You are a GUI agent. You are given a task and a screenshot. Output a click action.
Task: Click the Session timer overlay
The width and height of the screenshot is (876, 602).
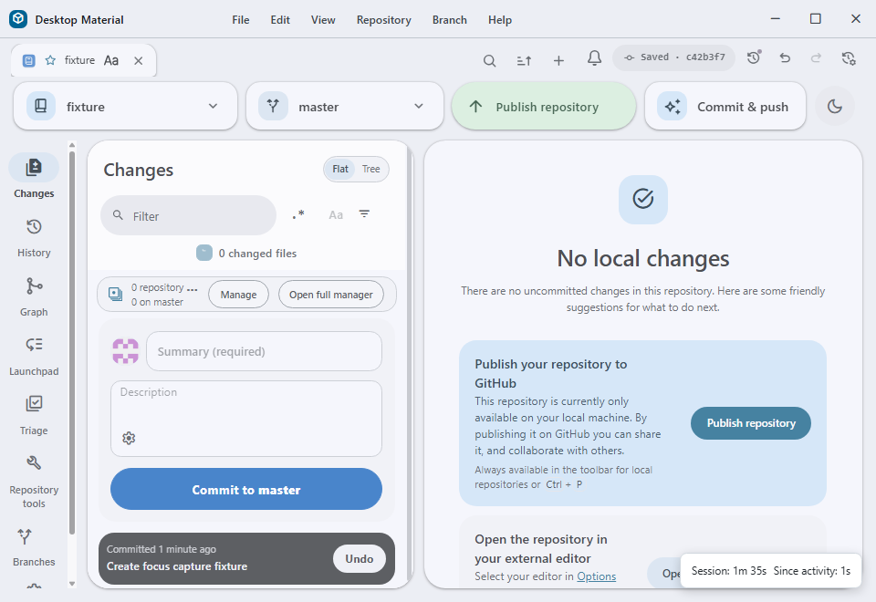(x=771, y=571)
